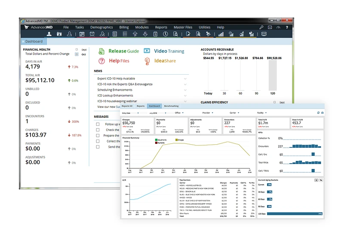Image resolution: width=344 pixels, height=237 pixels.
Task: Click the 120 Days aging bar
Action: 295,214
